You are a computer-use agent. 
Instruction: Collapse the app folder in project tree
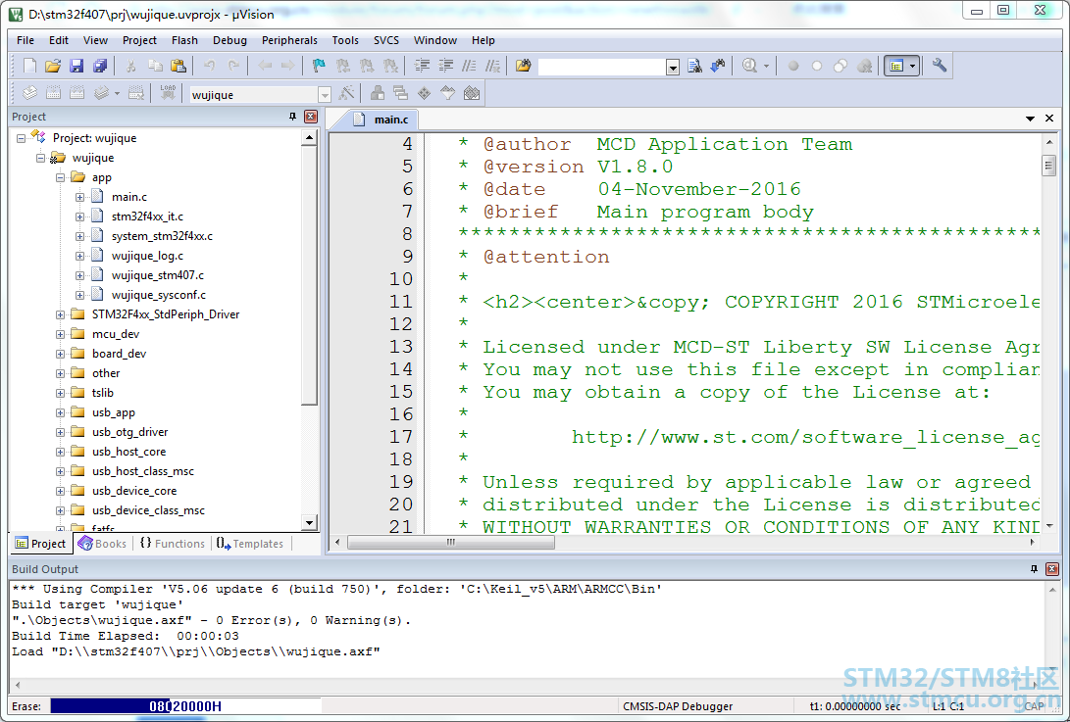tap(60, 178)
